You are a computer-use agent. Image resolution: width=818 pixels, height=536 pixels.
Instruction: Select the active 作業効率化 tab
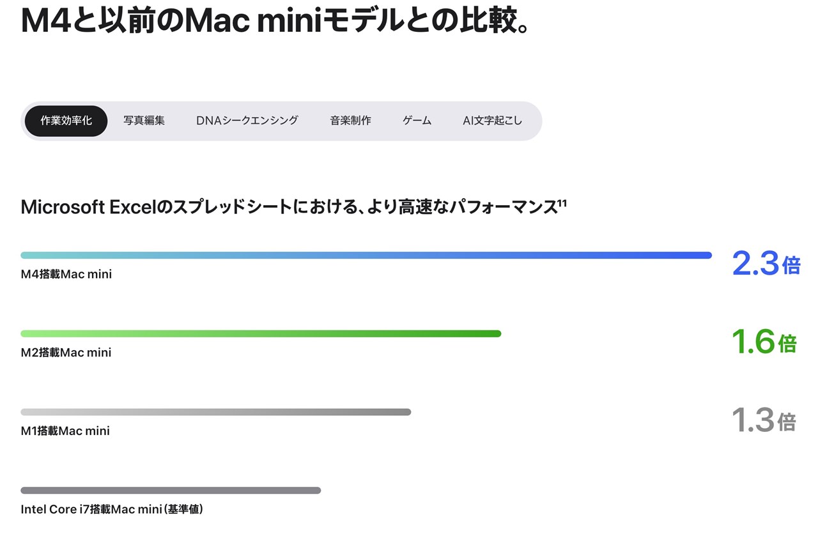click(66, 120)
